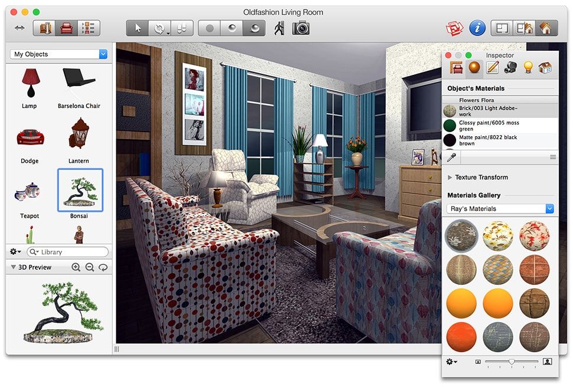Viewport: 573px width, 387px height.
Task: Click the Library search field
Action: pyautogui.click(x=72, y=252)
